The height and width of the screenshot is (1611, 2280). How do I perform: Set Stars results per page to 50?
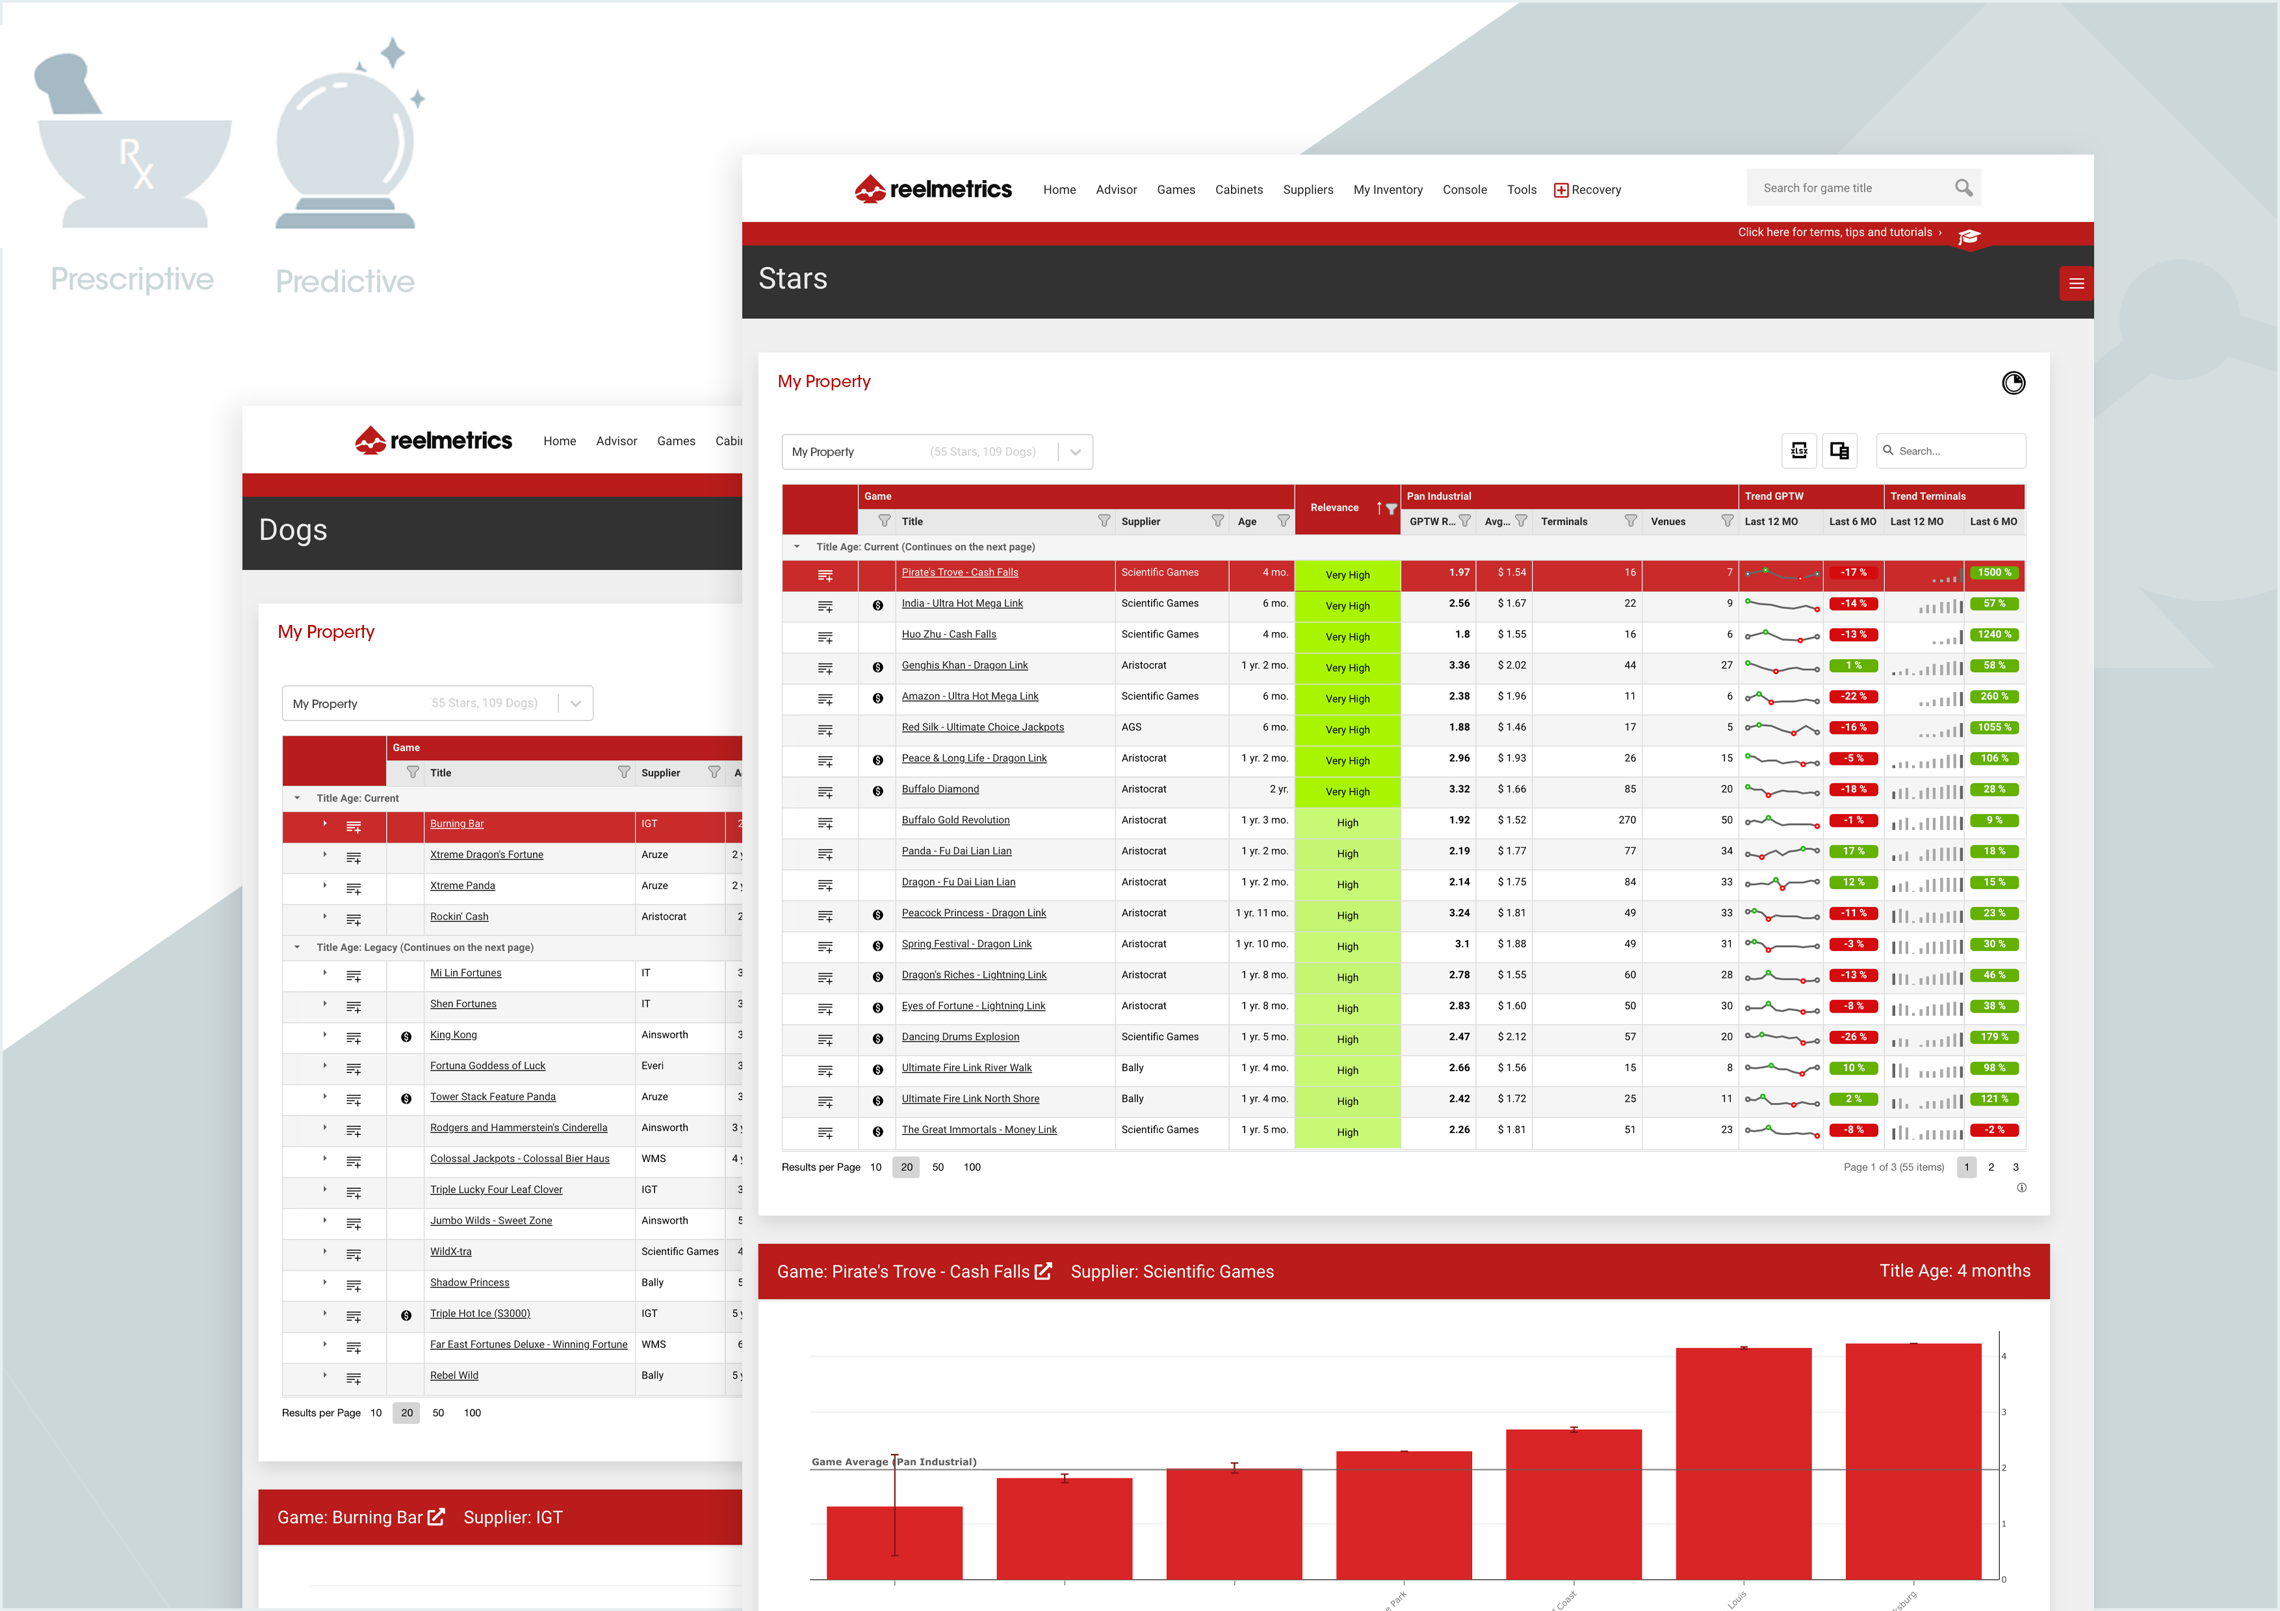937,1166
